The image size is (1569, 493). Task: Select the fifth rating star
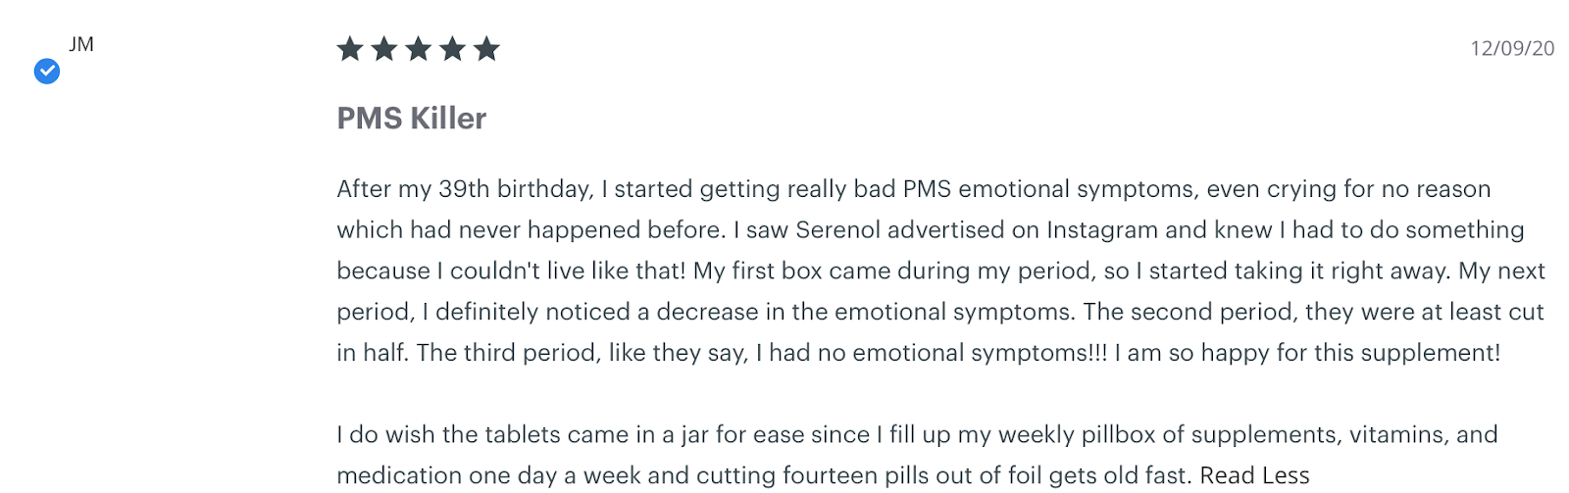point(486,48)
